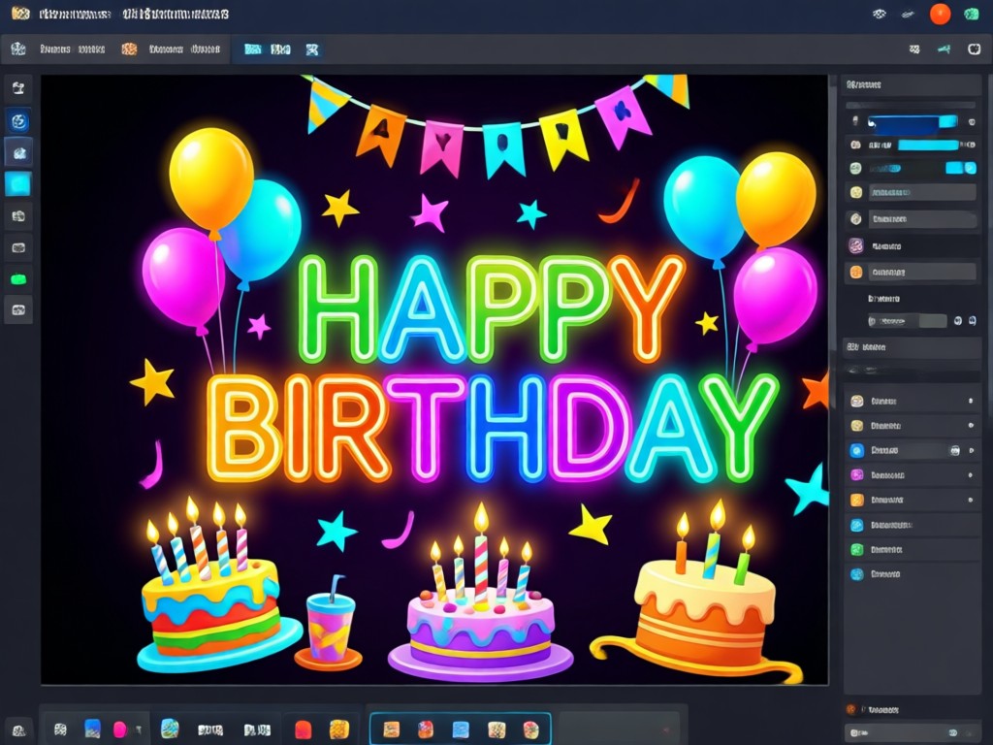Image resolution: width=993 pixels, height=745 pixels.
Task: Click the red-orange square in bottom bar
Action: point(304,729)
